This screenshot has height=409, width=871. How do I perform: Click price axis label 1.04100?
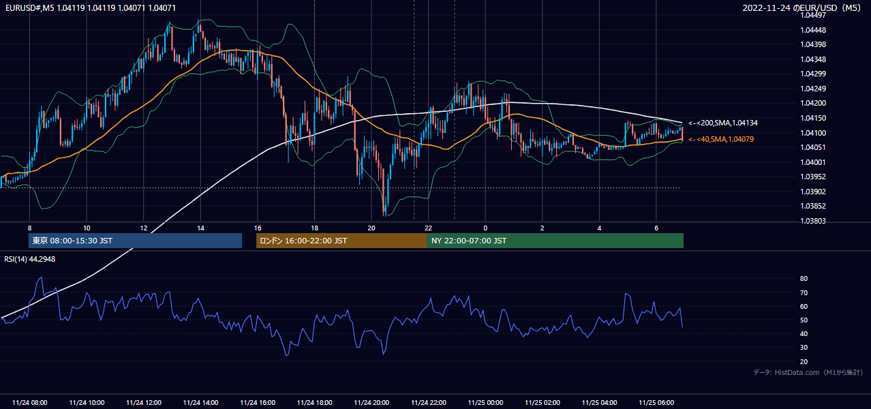tap(813, 133)
